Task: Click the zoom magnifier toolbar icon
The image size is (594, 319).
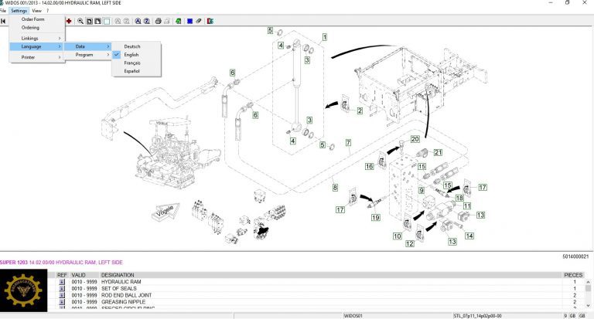Action: point(80,21)
